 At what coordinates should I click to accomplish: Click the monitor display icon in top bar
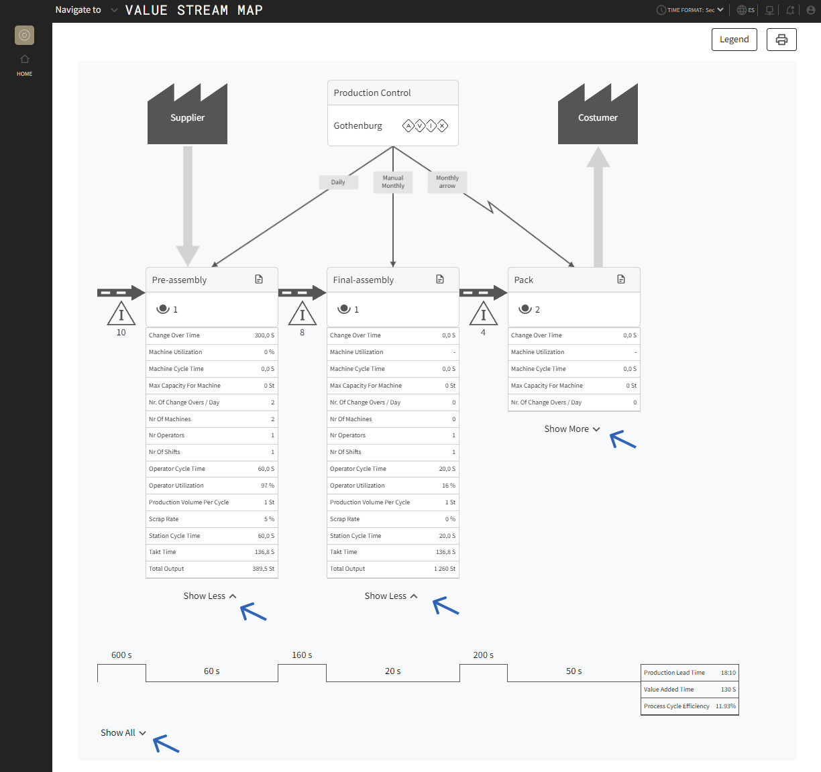pos(769,9)
